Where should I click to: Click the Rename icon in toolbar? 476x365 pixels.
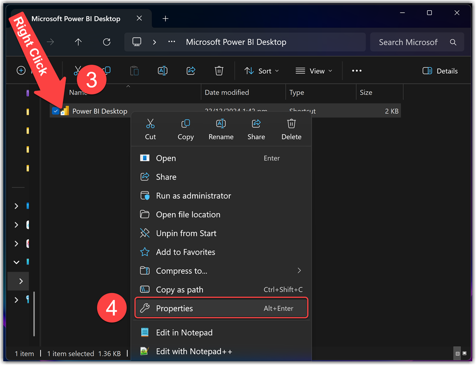coord(163,70)
